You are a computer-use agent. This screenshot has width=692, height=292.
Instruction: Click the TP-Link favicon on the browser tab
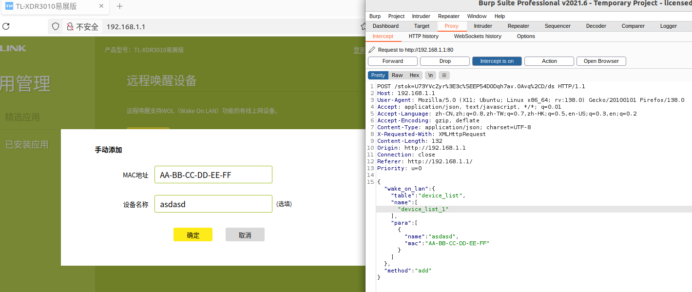point(9,6)
